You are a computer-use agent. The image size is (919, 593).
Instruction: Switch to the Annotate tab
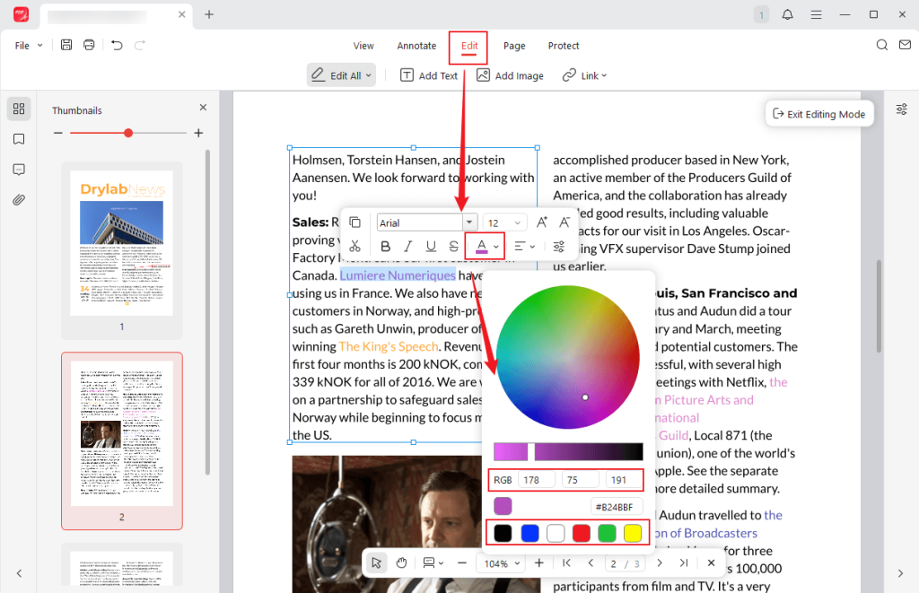[x=416, y=46]
